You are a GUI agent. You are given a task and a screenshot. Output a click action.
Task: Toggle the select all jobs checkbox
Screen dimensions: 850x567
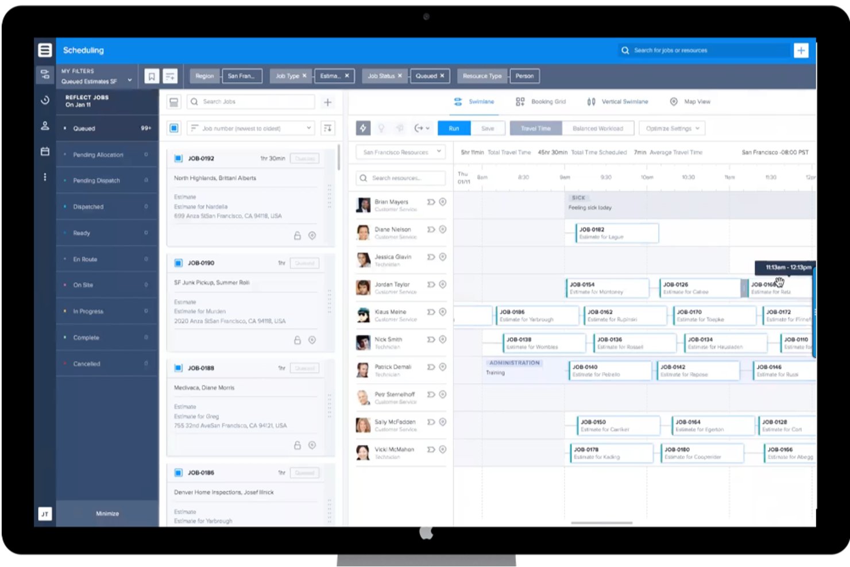[x=174, y=128]
